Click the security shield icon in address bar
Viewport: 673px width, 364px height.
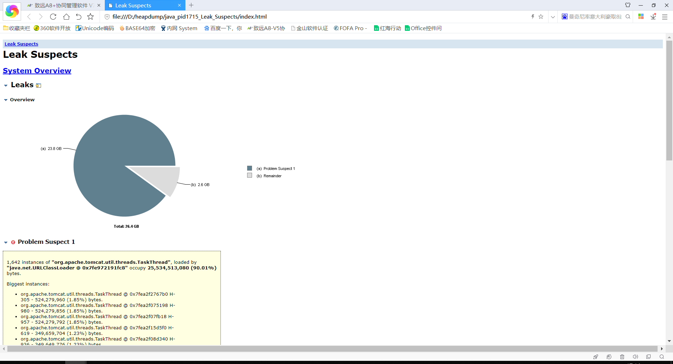click(x=107, y=17)
